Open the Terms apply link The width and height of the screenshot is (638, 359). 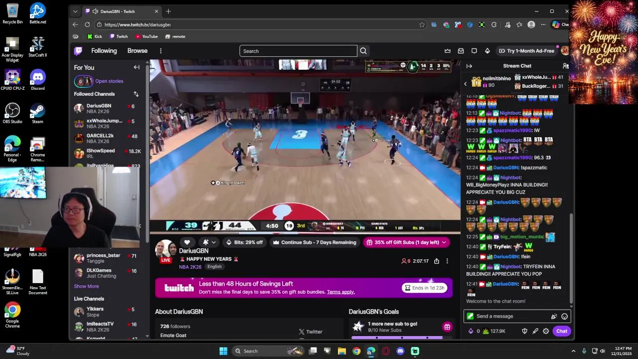tap(341, 292)
